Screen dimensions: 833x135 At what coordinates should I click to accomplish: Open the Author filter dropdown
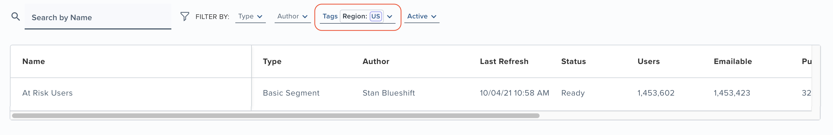coord(292,16)
